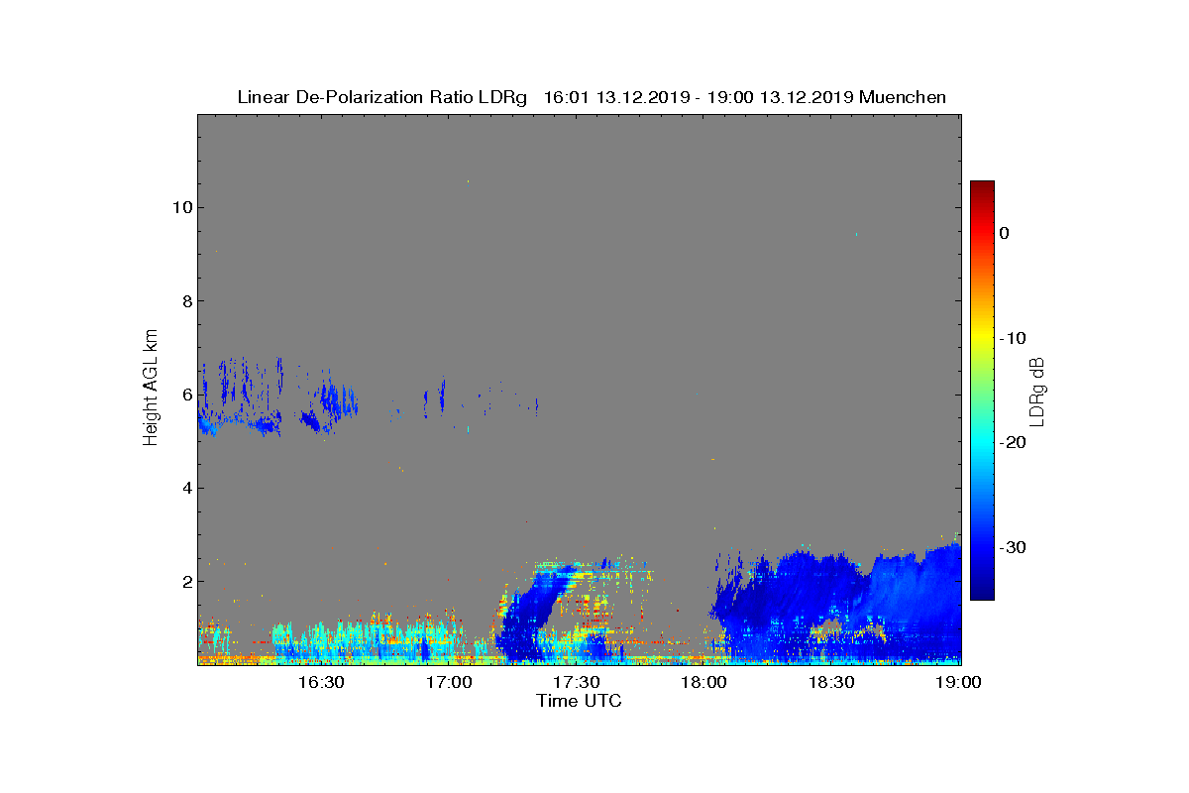This screenshot has height=793, width=1189.
Task: Click the plot title "Linear De-Polarization Ratio LDRg"
Action: click(x=382, y=97)
